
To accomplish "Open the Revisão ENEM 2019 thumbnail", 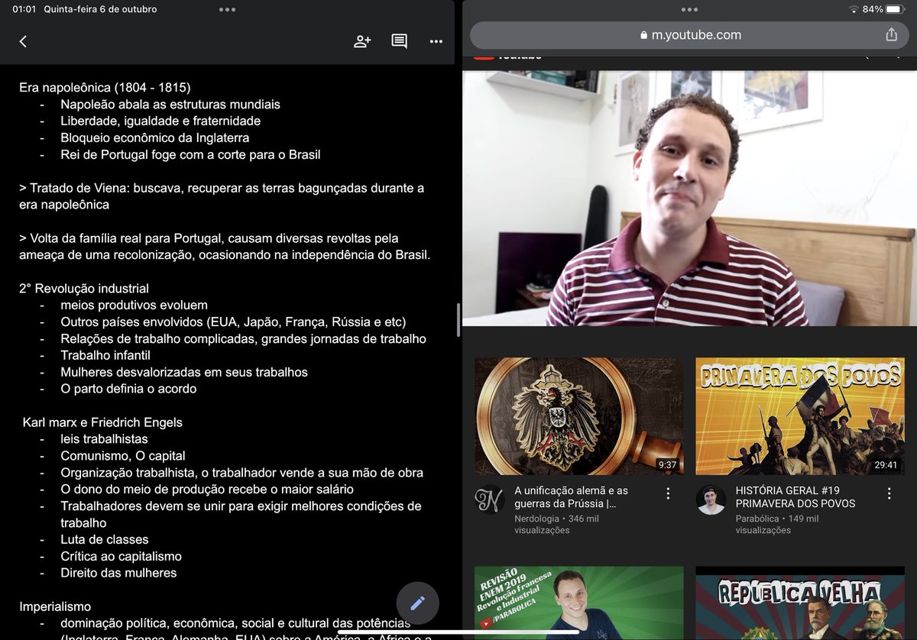I will click(x=578, y=603).
